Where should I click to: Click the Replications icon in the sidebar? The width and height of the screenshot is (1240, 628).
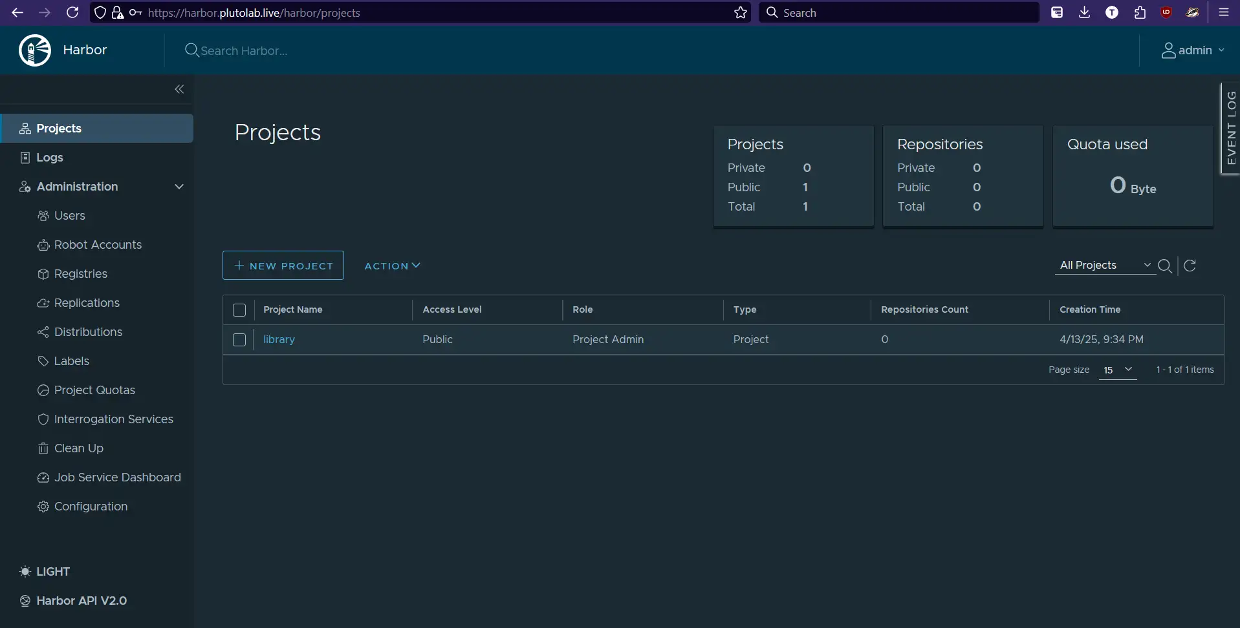(x=43, y=303)
